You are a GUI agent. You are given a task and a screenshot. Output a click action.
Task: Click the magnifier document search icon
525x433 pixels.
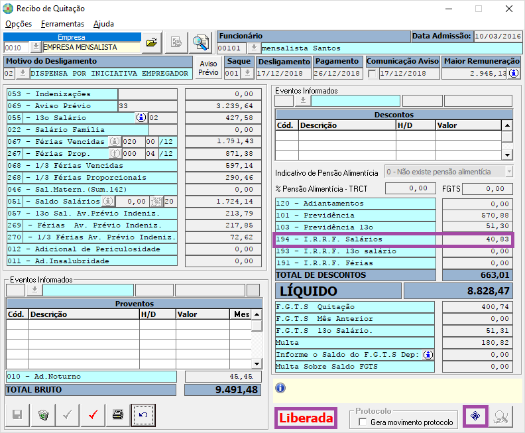click(201, 42)
